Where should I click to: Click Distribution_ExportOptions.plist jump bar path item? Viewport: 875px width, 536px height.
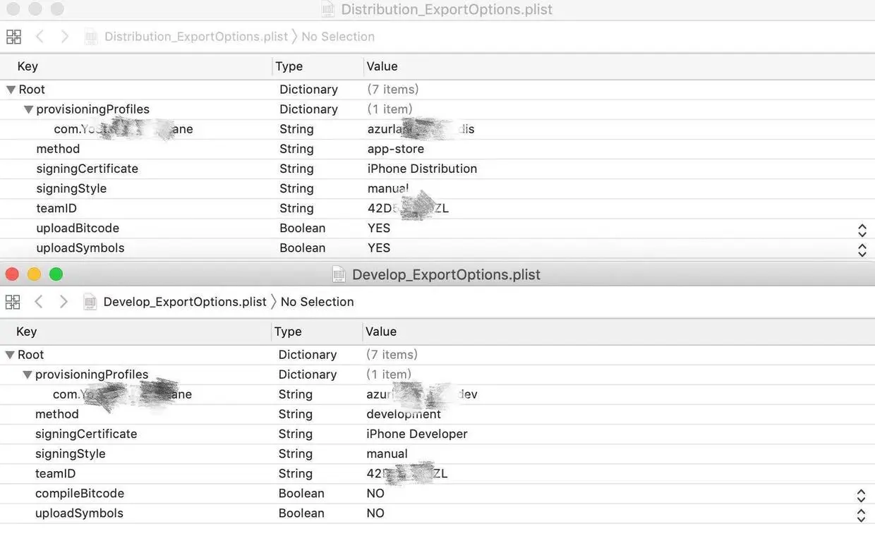(196, 37)
